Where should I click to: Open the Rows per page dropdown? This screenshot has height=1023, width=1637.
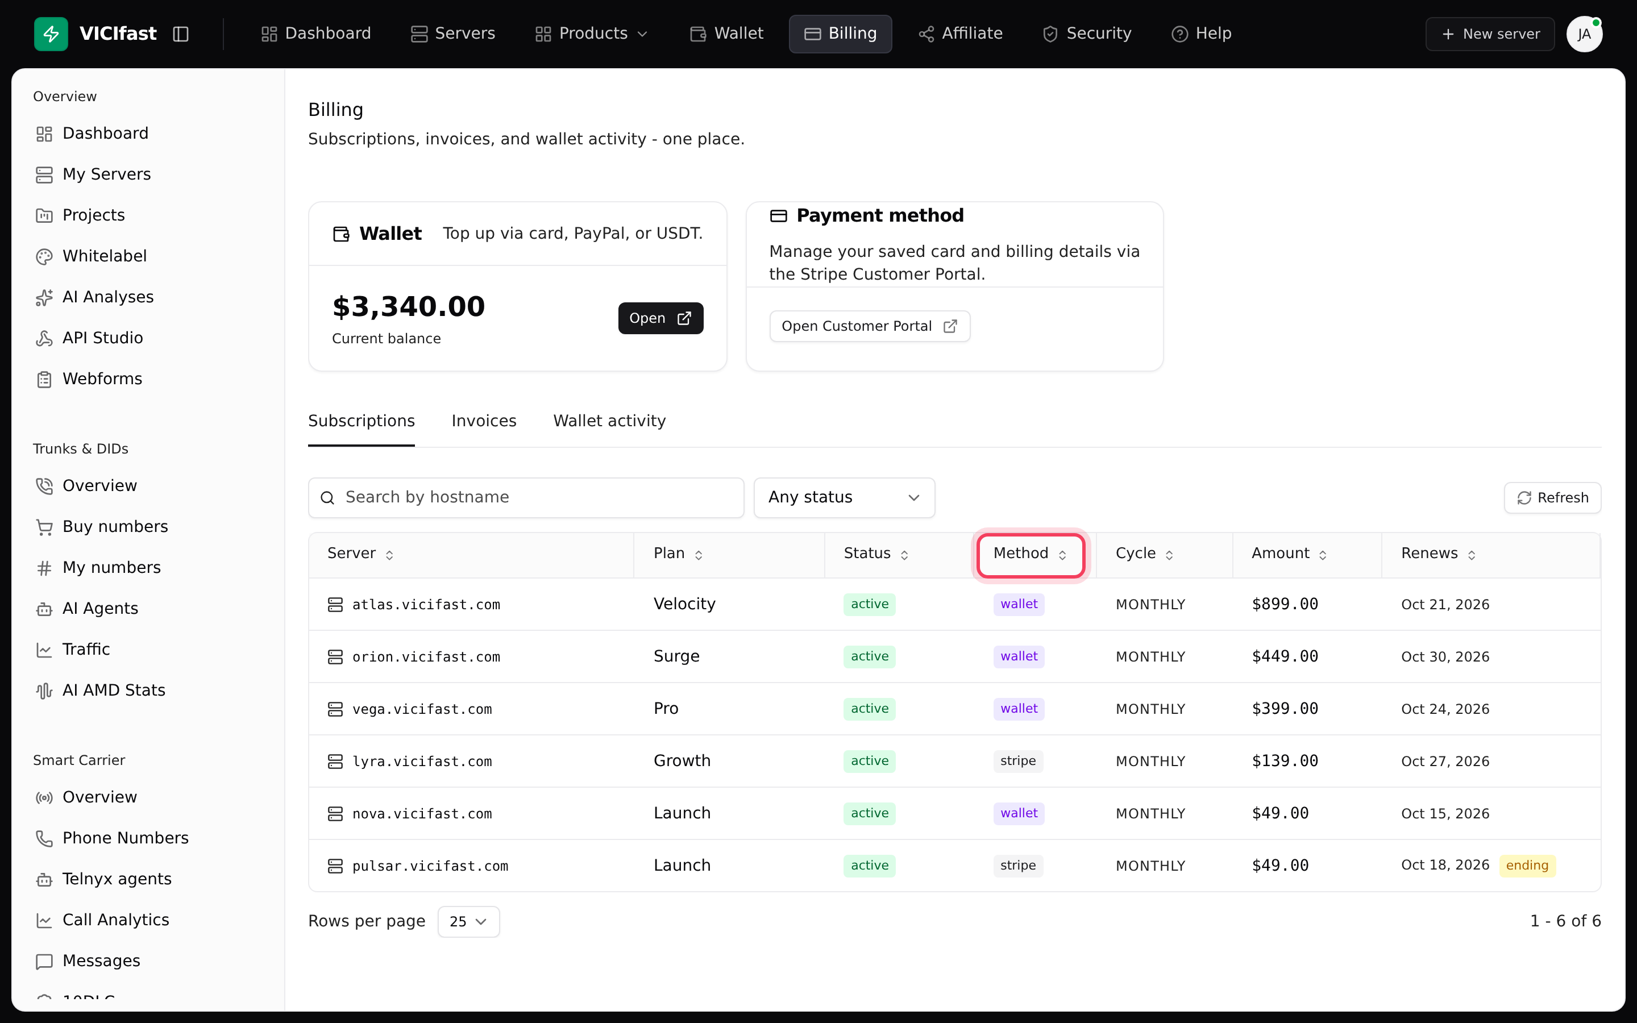[468, 921]
